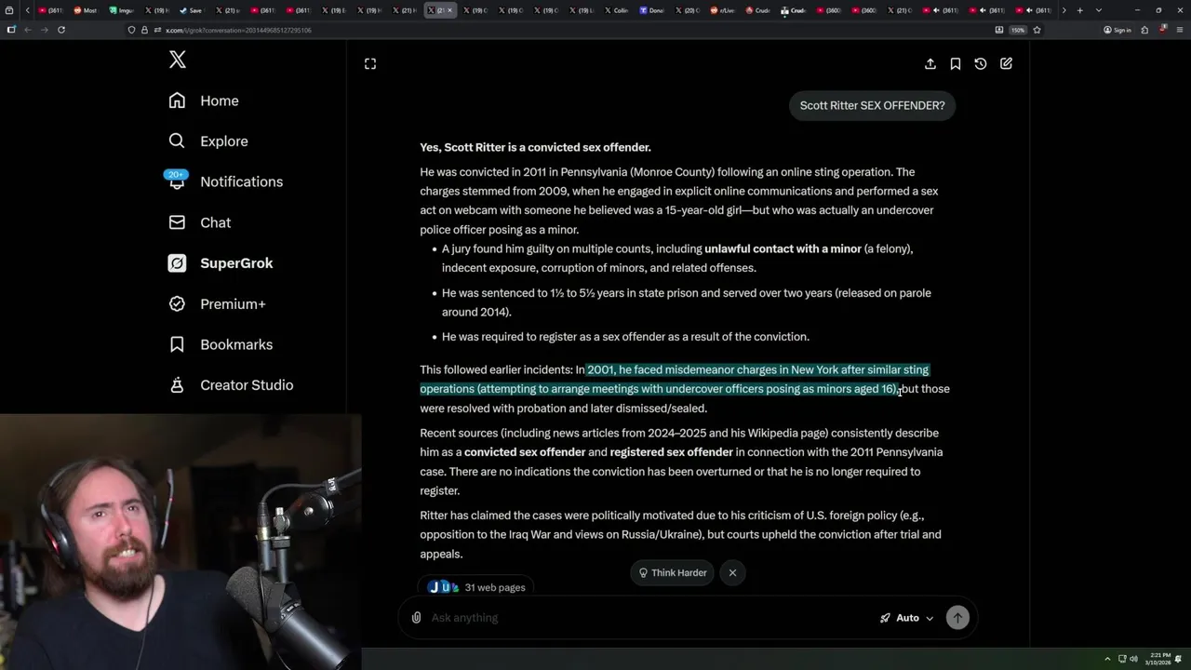This screenshot has width=1191, height=670.
Task: Open the Auto model dropdown
Action: [907, 618]
